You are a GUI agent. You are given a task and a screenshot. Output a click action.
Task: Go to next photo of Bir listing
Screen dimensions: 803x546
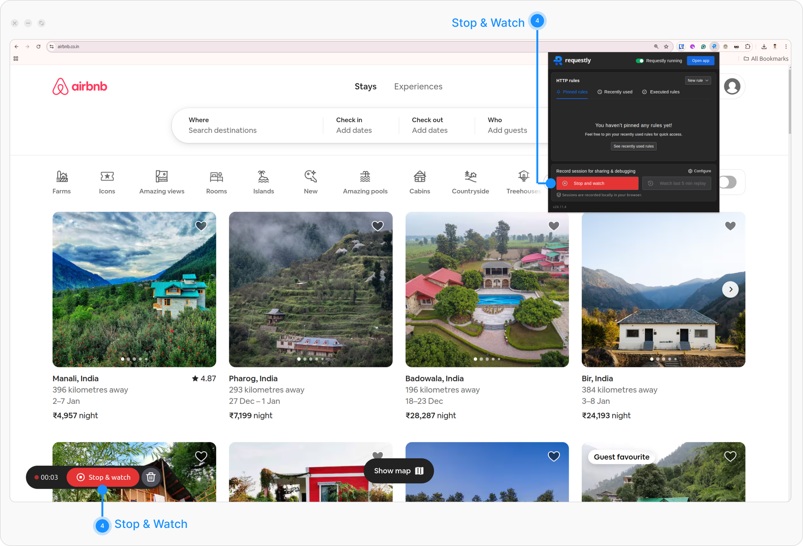(x=730, y=289)
